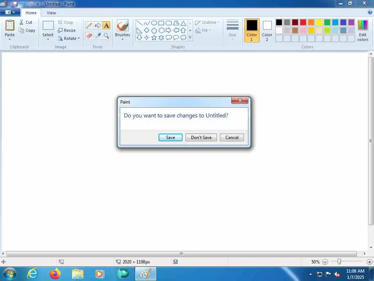Open the Windows Start button

[x=9, y=274]
